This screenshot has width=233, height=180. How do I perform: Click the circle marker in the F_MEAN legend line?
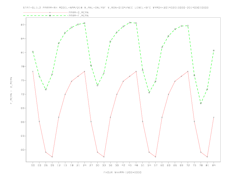pyautogui.click(x=50, y=16)
